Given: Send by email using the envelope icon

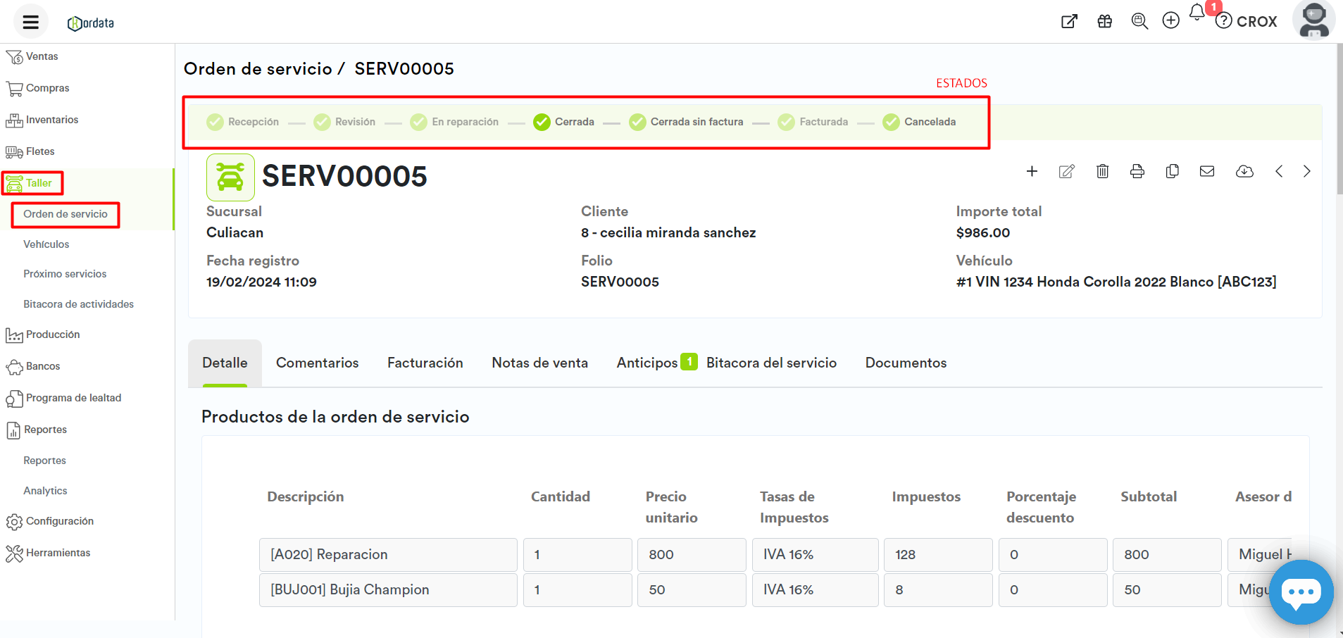Looking at the screenshot, I should pos(1207,171).
